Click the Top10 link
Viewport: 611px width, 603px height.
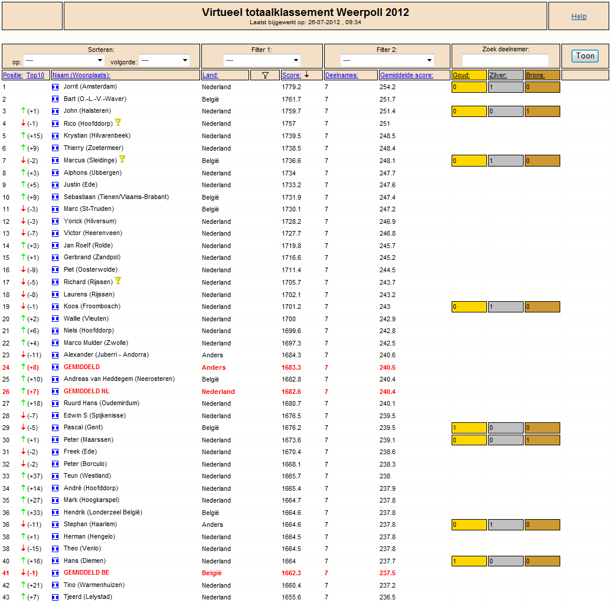pos(35,75)
